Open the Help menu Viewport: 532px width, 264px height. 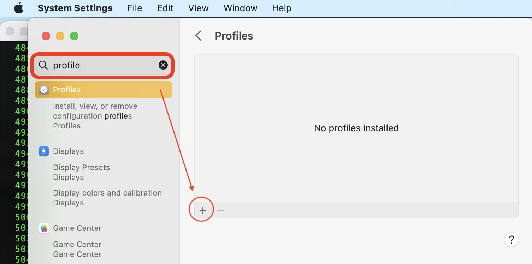pyautogui.click(x=282, y=8)
